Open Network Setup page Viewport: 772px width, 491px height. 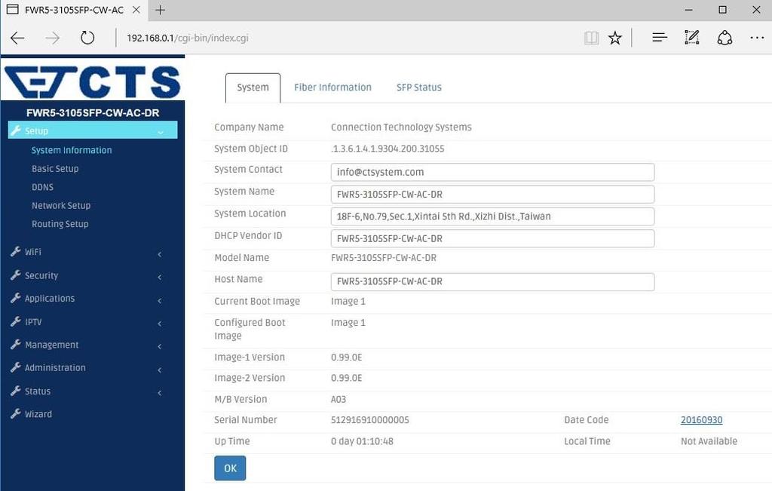[x=61, y=205]
